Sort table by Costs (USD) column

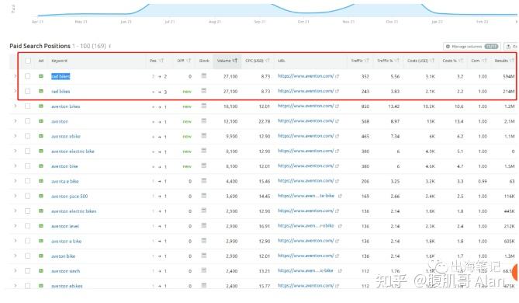click(420, 61)
